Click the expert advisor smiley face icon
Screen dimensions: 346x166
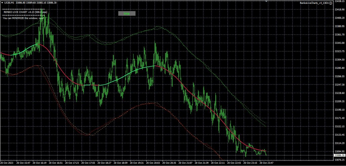[331, 3]
